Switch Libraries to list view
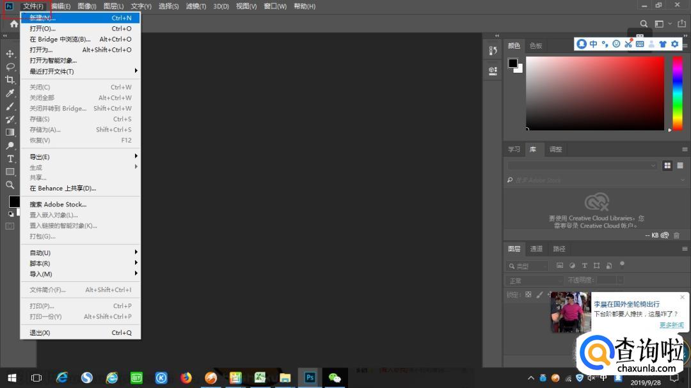The height and width of the screenshot is (388, 691). pyautogui.click(x=680, y=166)
